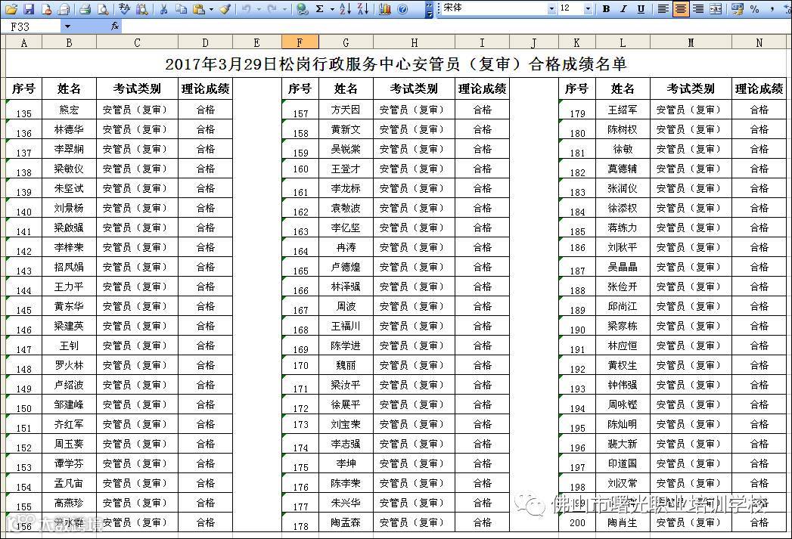Open the Chart Wizard icon
The width and height of the screenshot is (792, 539).
385,8
